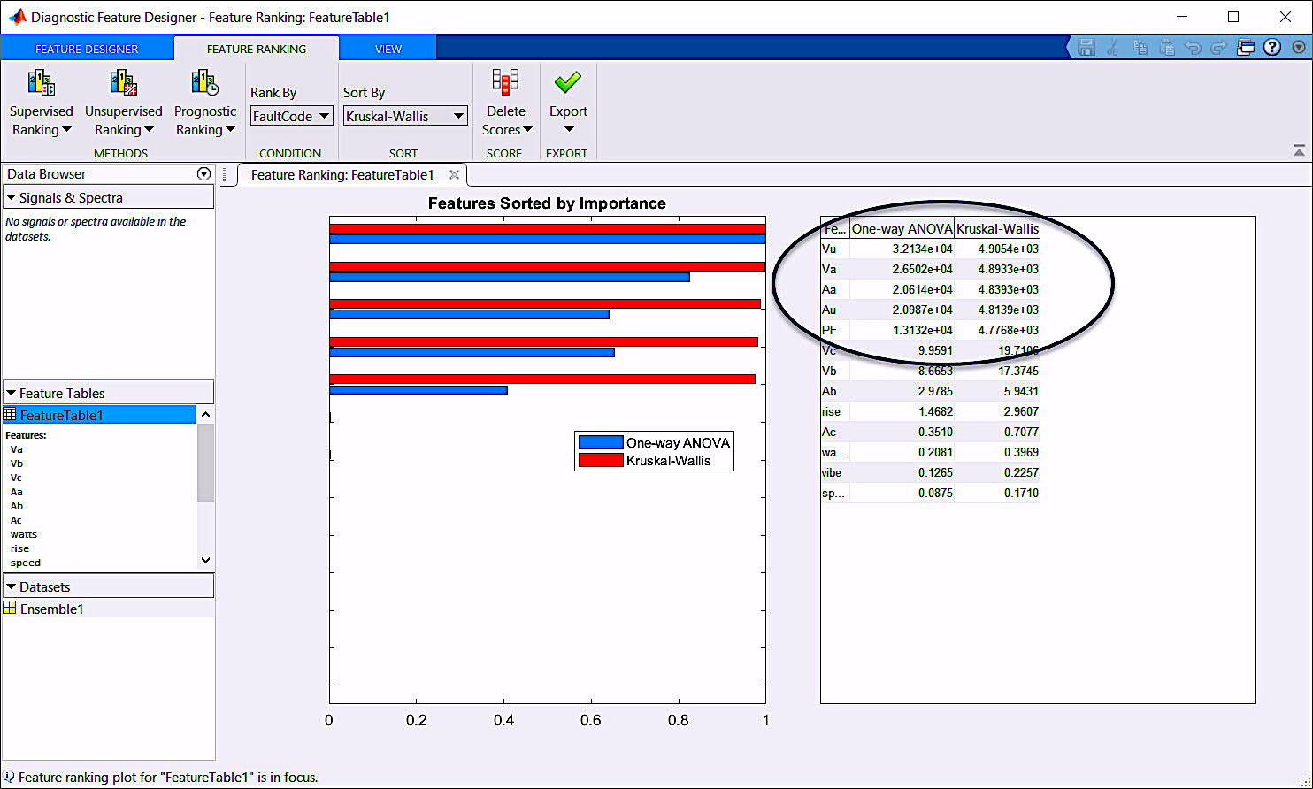The width and height of the screenshot is (1313, 789).
Task: Click the green Export checkmark
Action: pyautogui.click(x=568, y=82)
